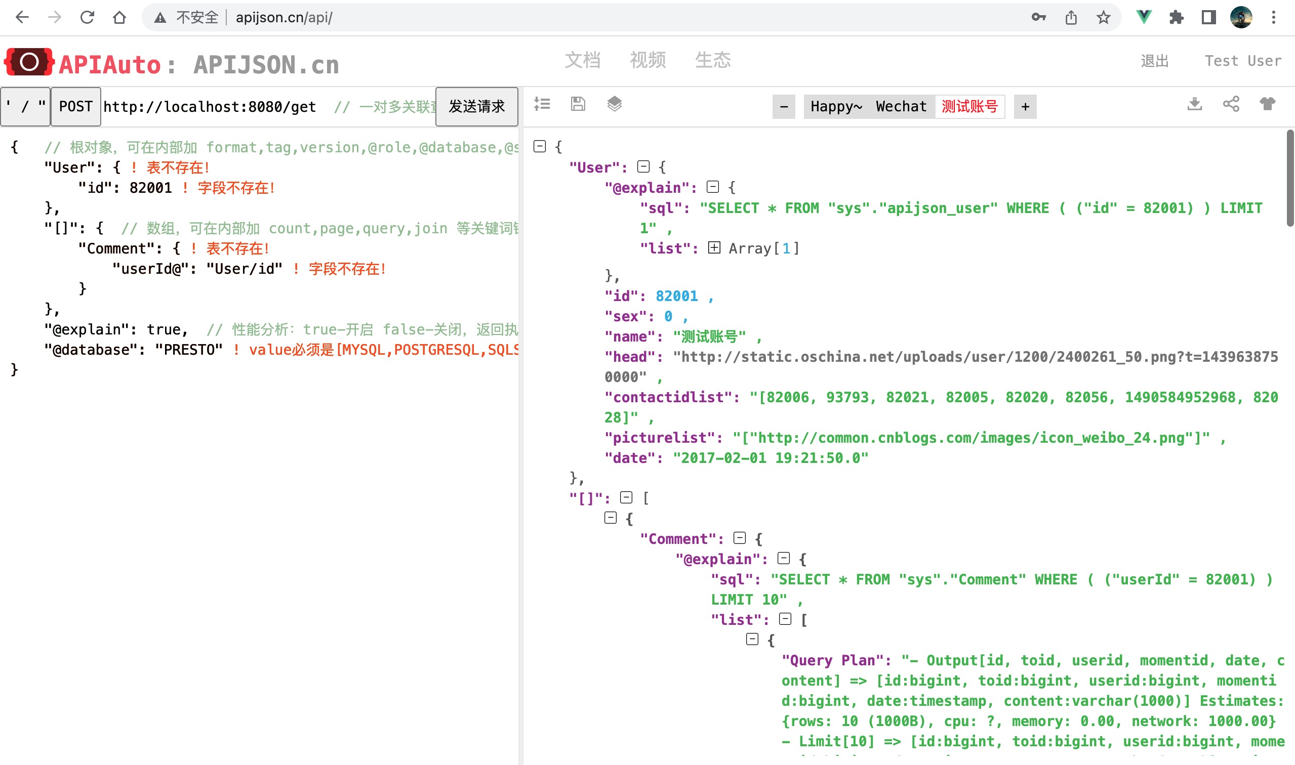The height and width of the screenshot is (765, 1295).
Task: Open the request history list icon
Action: 543,104
